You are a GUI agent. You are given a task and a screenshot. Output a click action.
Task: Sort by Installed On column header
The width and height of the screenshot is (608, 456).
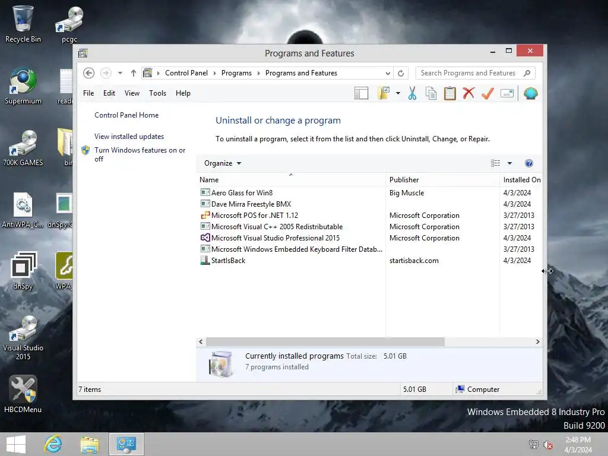521,180
